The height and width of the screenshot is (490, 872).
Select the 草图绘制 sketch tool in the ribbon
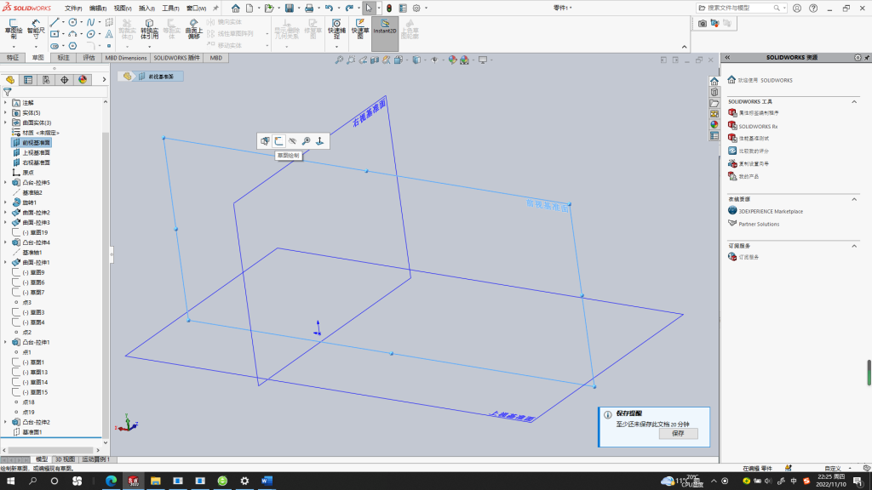tap(14, 28)
